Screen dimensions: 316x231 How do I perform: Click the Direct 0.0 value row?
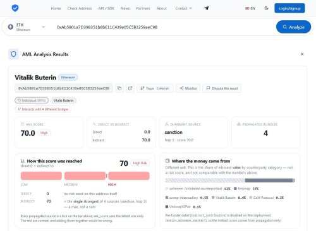tap(121, 132)
